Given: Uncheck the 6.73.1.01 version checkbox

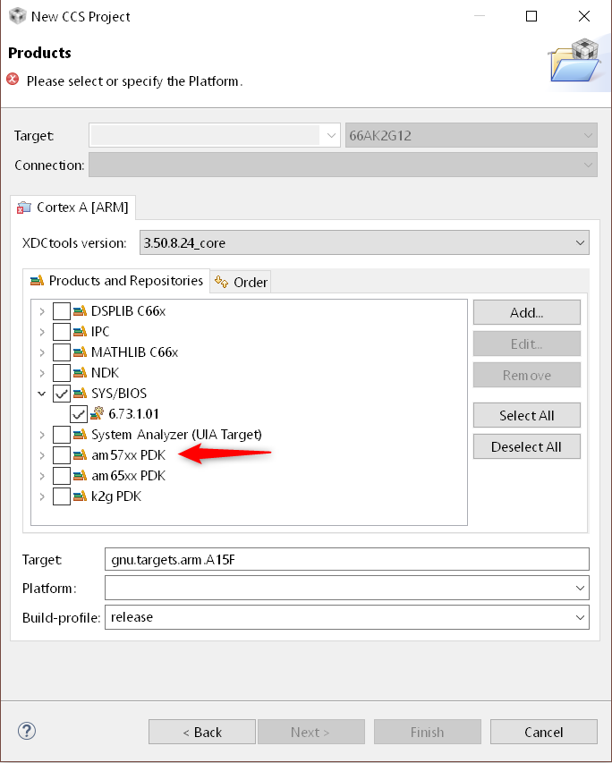Looking at the screenshot, I should coord(79,414).
